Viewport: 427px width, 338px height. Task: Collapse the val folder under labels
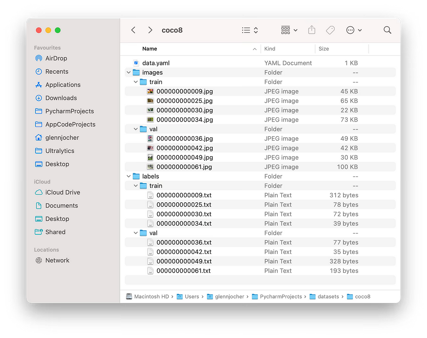tap(136, 233)
